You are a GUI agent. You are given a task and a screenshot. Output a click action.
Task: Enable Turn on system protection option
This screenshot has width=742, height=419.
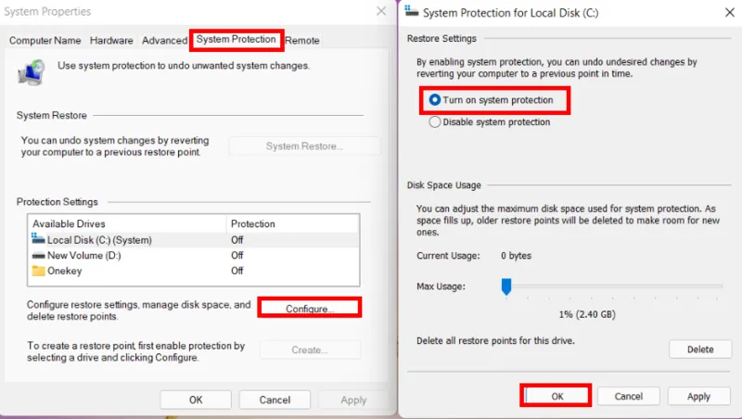coord(435,99)
